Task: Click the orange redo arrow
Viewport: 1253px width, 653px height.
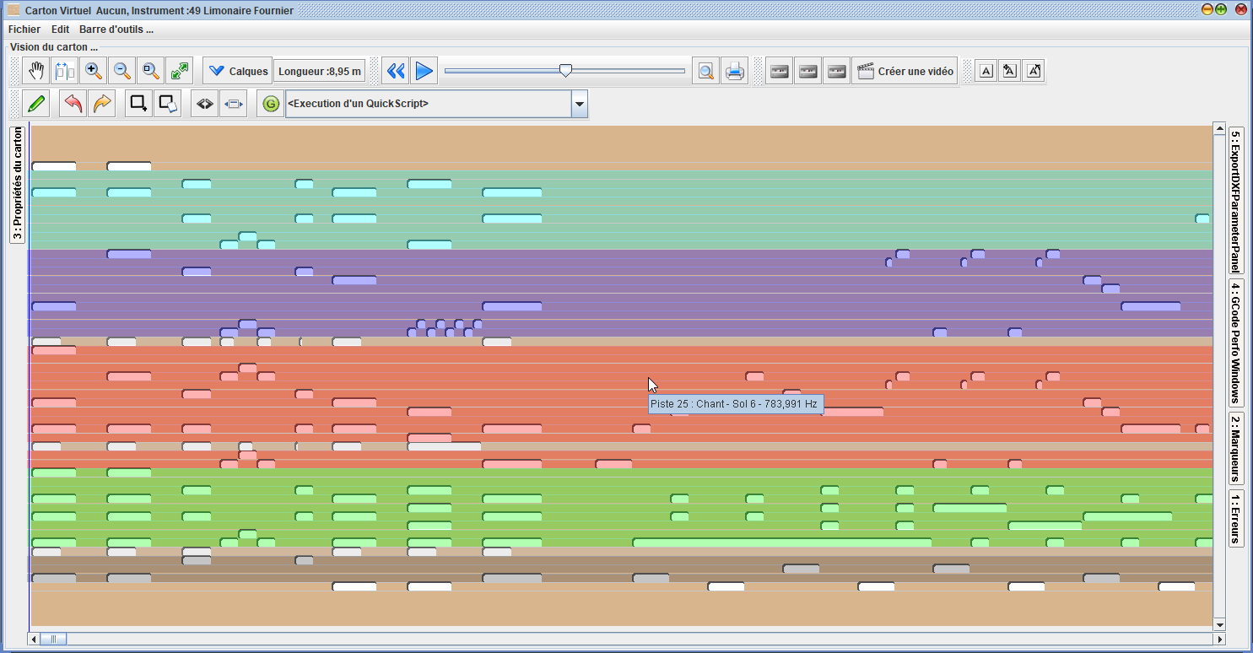Action: click(102, 104)
